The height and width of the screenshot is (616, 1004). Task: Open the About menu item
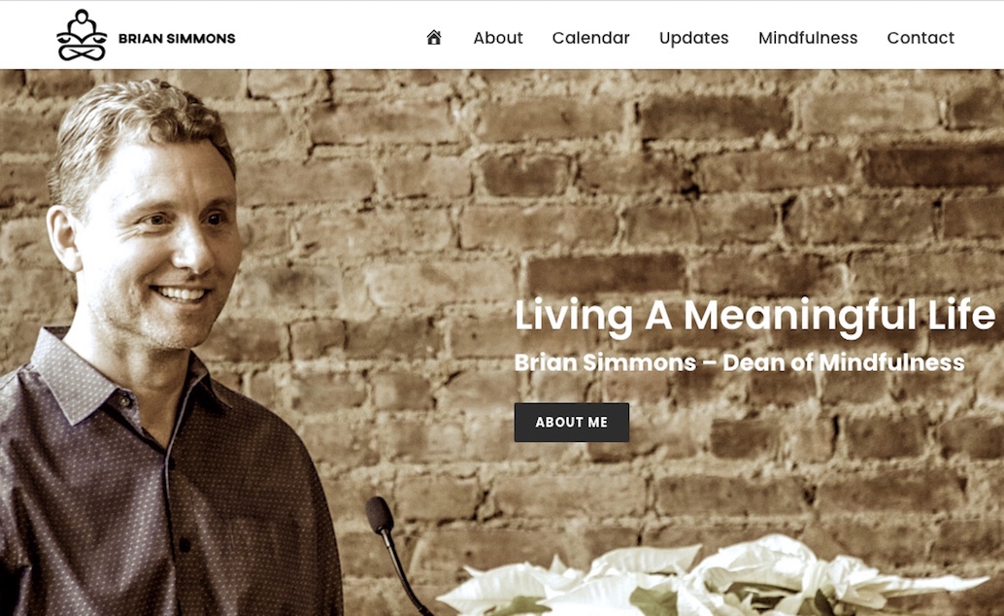[498, 38]
